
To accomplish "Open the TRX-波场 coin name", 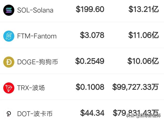I will click(x=31, y=88).
